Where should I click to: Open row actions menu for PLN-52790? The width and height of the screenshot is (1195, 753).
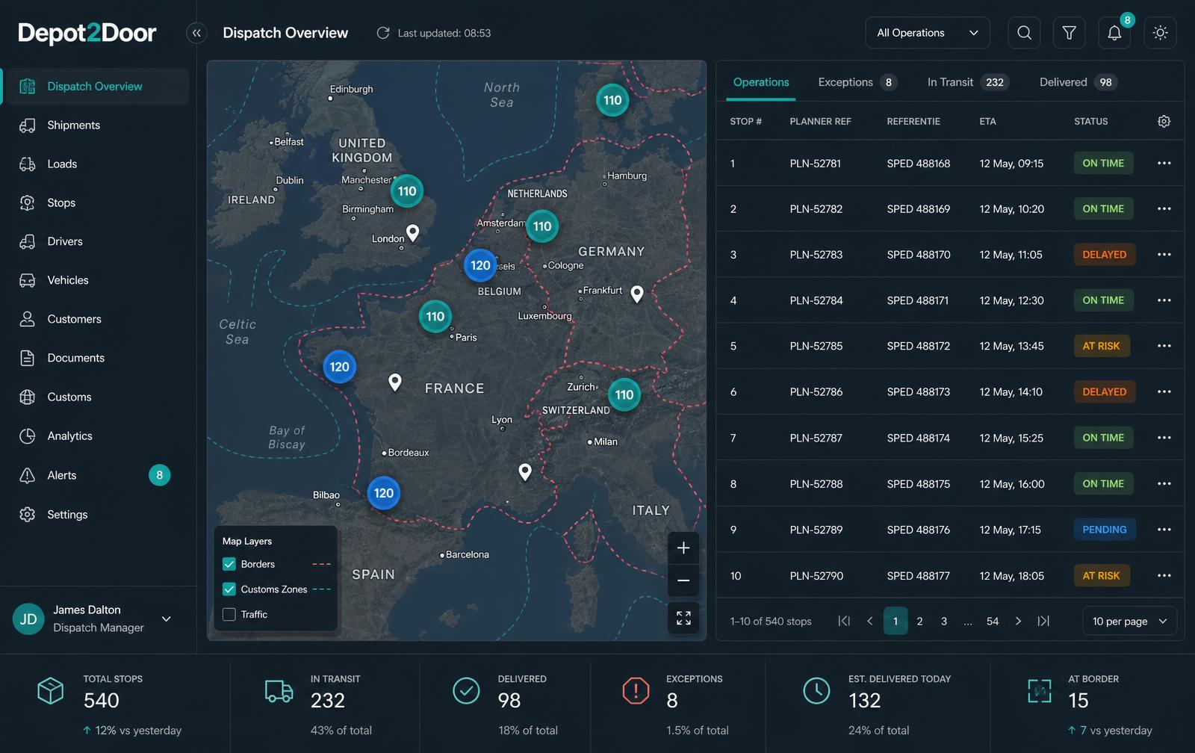point(1164,575)
